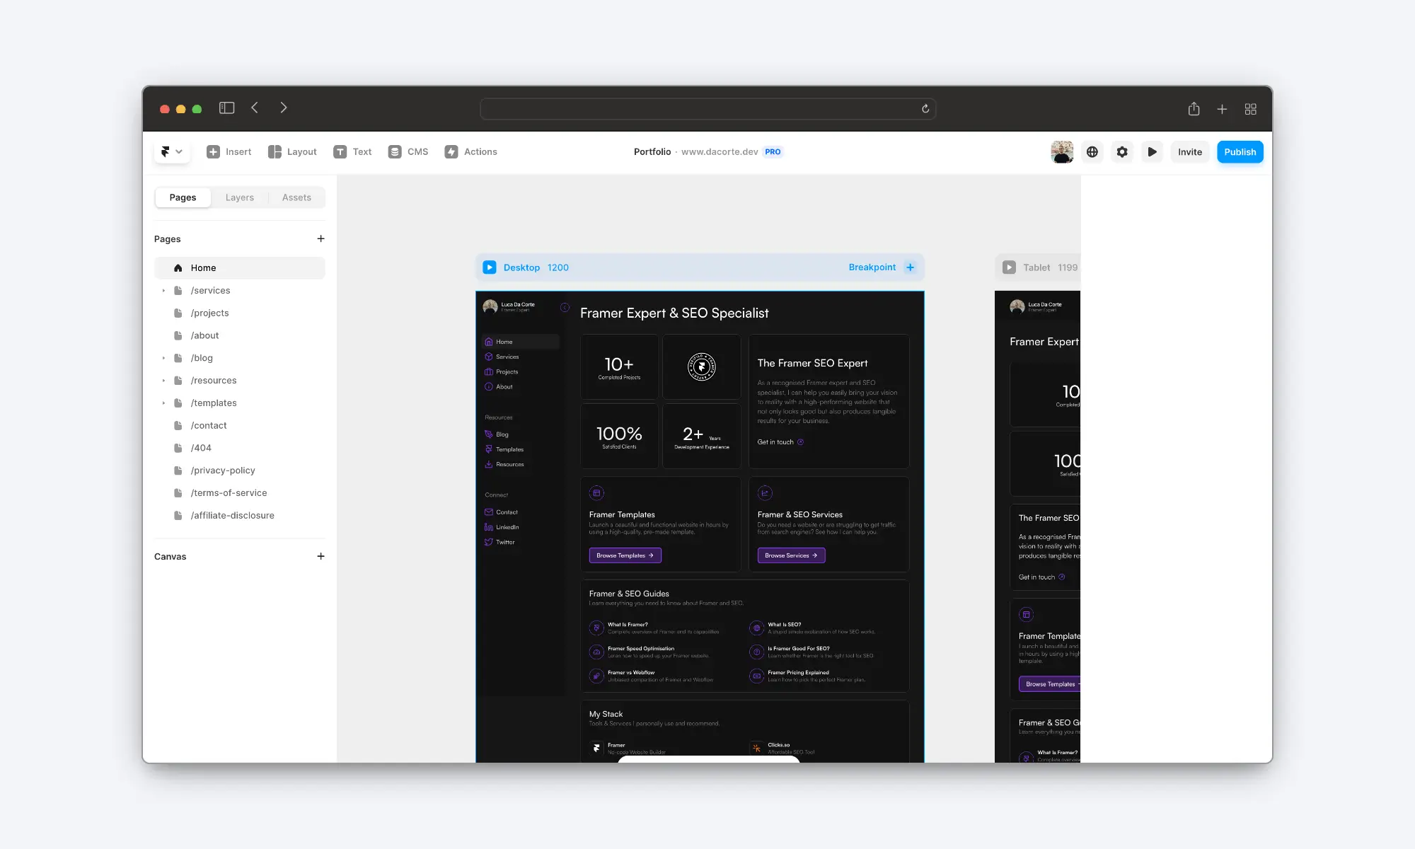Click the settings gear icon

(1123, 151)
